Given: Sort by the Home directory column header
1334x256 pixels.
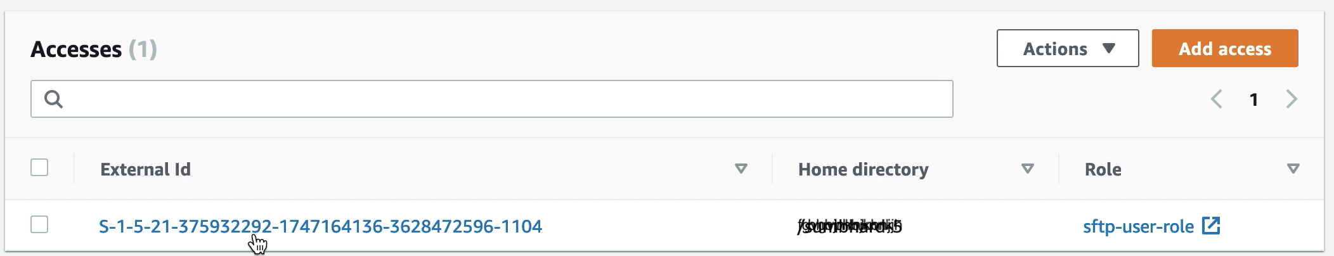Looking at the screenshot, I should [863, 169].
